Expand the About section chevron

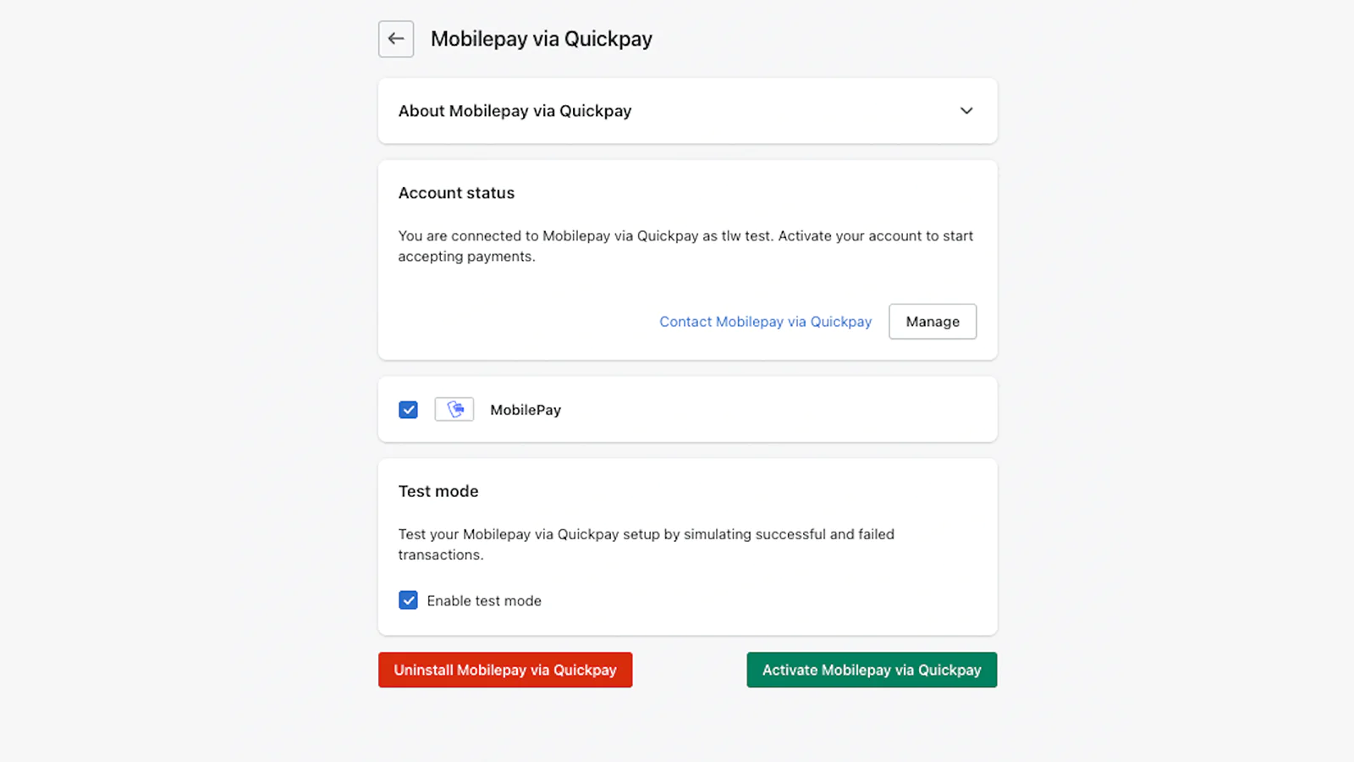point(966,111)
